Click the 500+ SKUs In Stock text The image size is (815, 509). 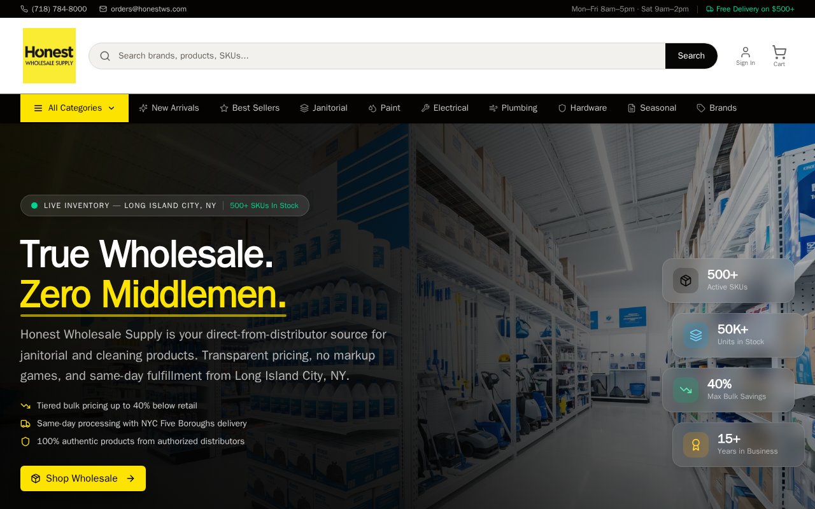click(x=264, y=206)
